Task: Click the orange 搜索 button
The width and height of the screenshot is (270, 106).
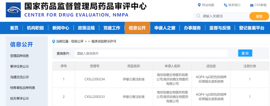Action: [259, 16]
